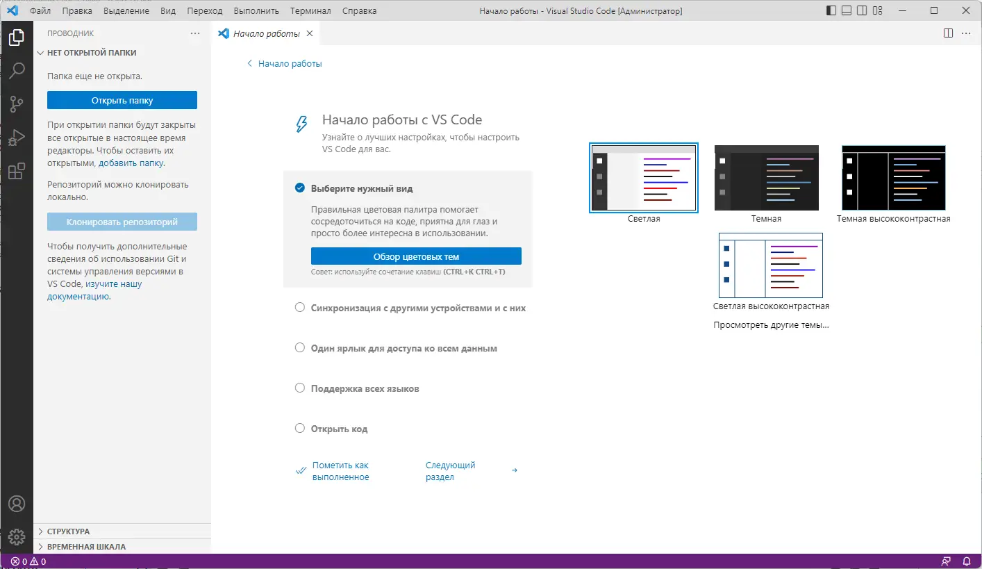
Task: Click the VS Code logo in title bar
Action: tap(12, 11)
